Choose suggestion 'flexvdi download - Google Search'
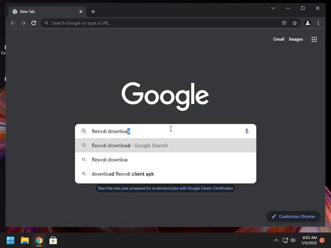 (x=166, y=146)
